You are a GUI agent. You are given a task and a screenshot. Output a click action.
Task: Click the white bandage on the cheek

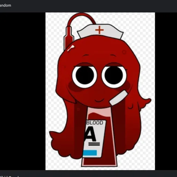click(x=119, y=98)
